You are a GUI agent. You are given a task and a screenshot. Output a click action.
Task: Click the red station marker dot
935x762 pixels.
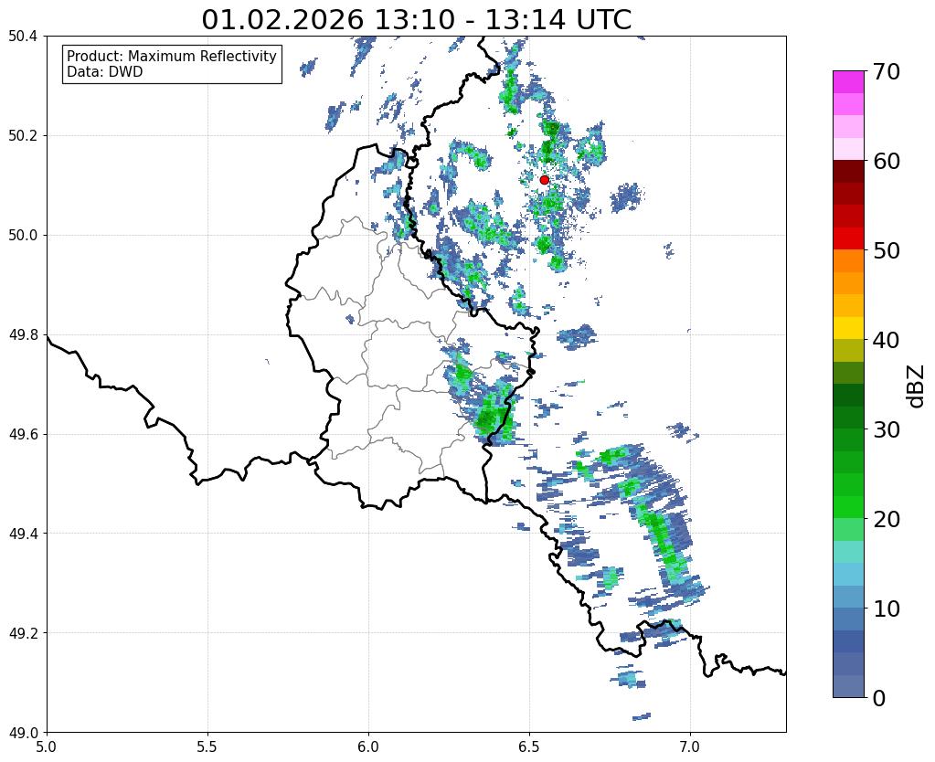(544, 180)
